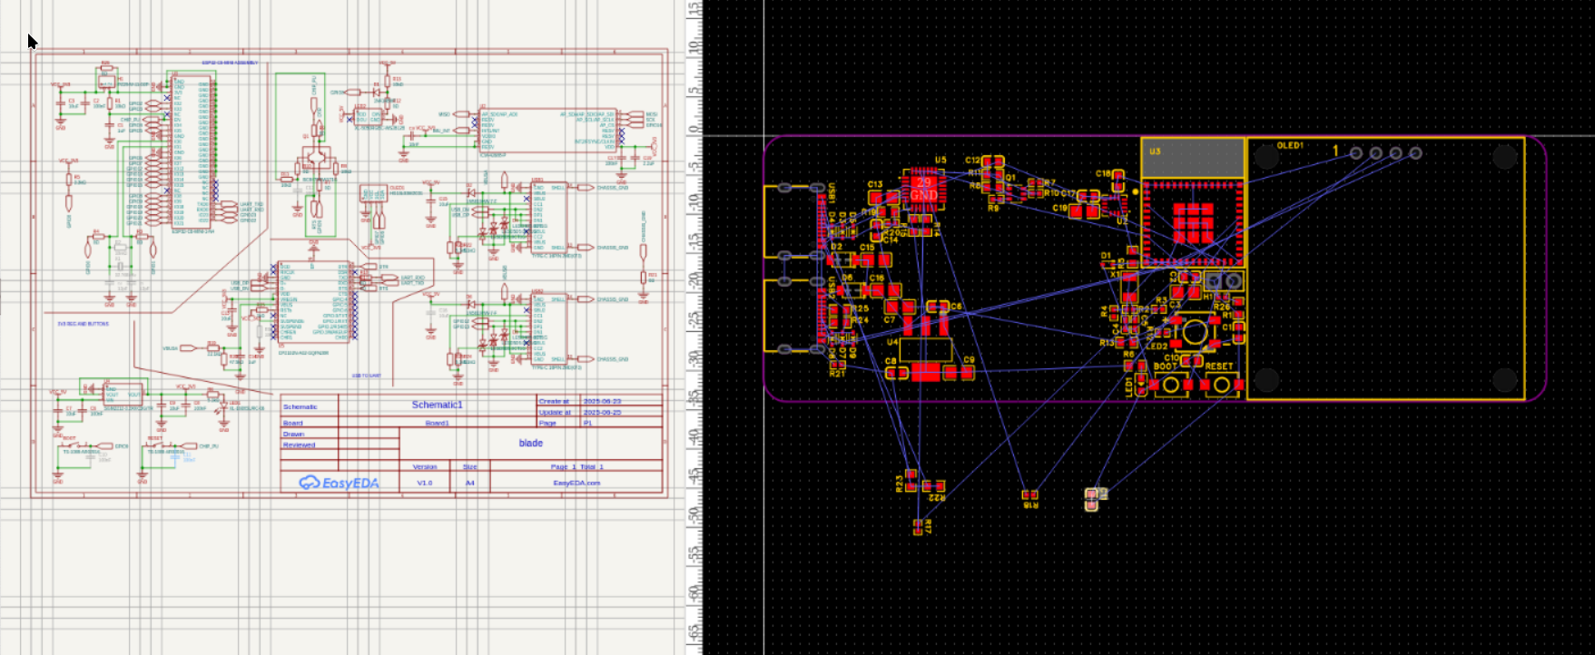
Task: Click the EasyEDA.com text in title block
Action: (576, 483)
